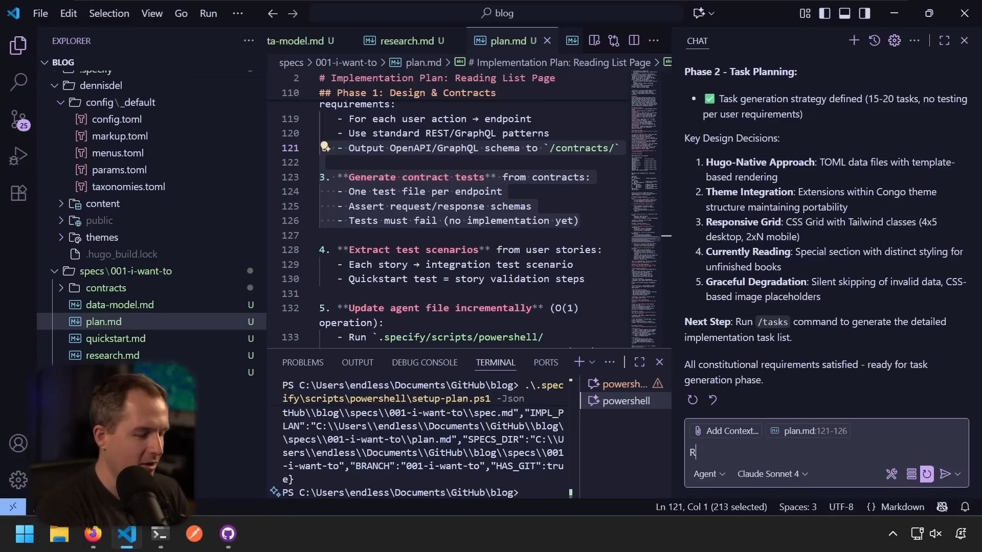Switch to the PROBLEMS panel tab
The image size is (982, 552).
(302, 362)
